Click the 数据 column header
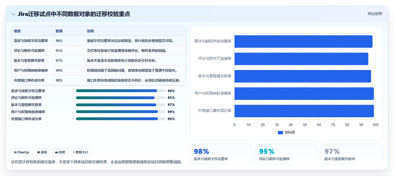This screenshot has height=176, width=394. coord(59,31)
